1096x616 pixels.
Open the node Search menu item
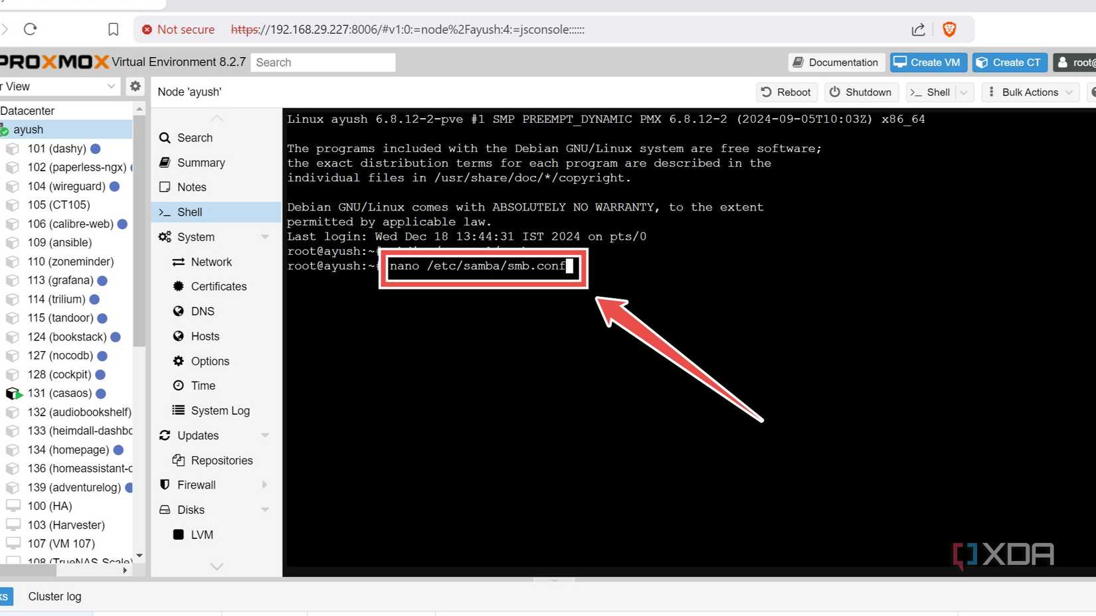pos(217,138)
